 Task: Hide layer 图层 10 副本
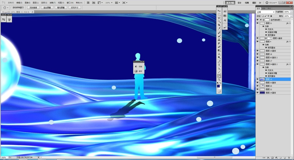[257, 51]
